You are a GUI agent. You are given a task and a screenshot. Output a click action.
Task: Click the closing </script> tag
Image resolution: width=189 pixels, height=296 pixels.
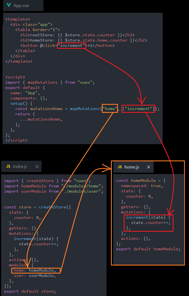16,140
